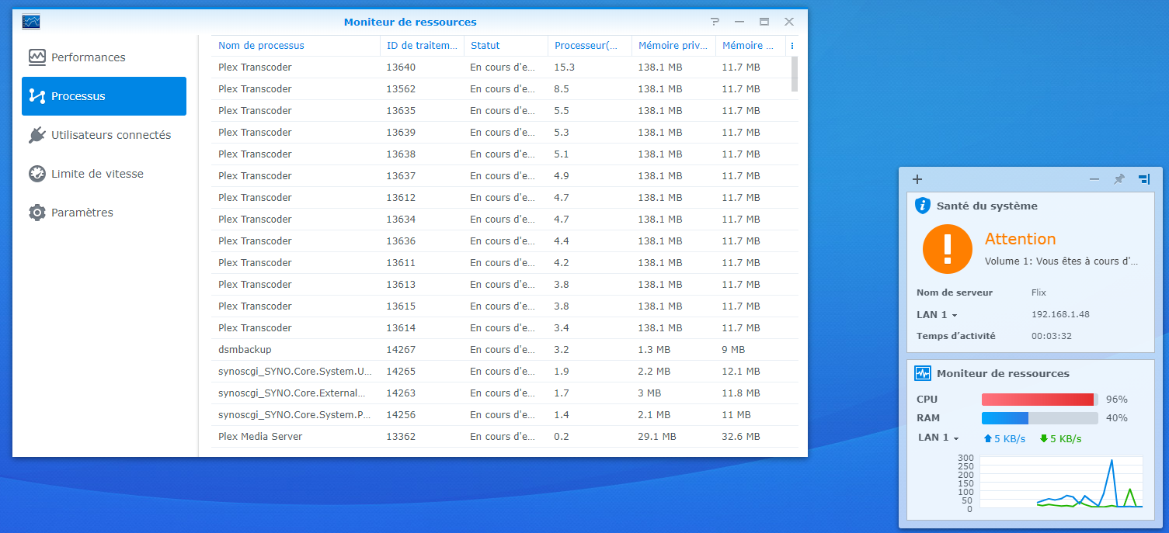Open Utilisateurs connectés section
Viewport: 1169px width, 533px height.
coord(104,135)
